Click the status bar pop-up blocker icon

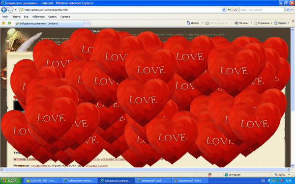click(210, 175)
